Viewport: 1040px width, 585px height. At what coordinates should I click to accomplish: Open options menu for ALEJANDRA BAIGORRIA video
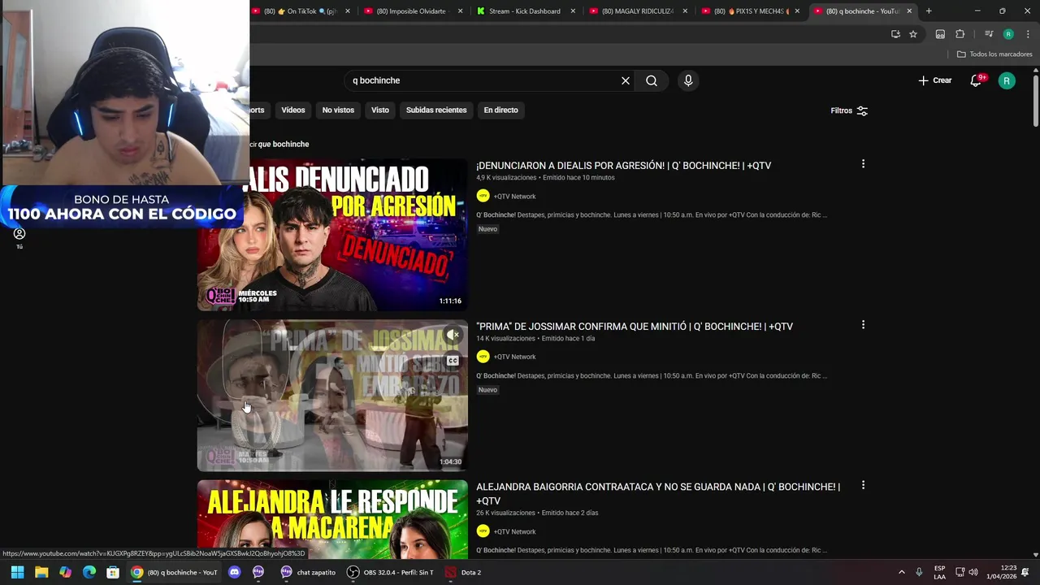click(x=863, y=485)
